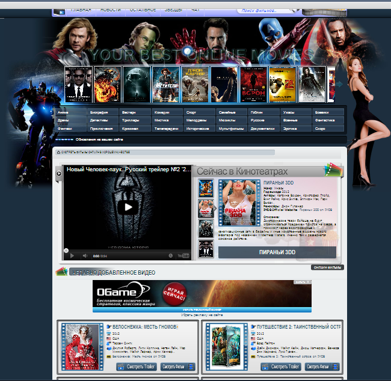The width and height of the screenshot is (391, 381).
Task: Select the Документалки genre
Action: tap(263, 129)
